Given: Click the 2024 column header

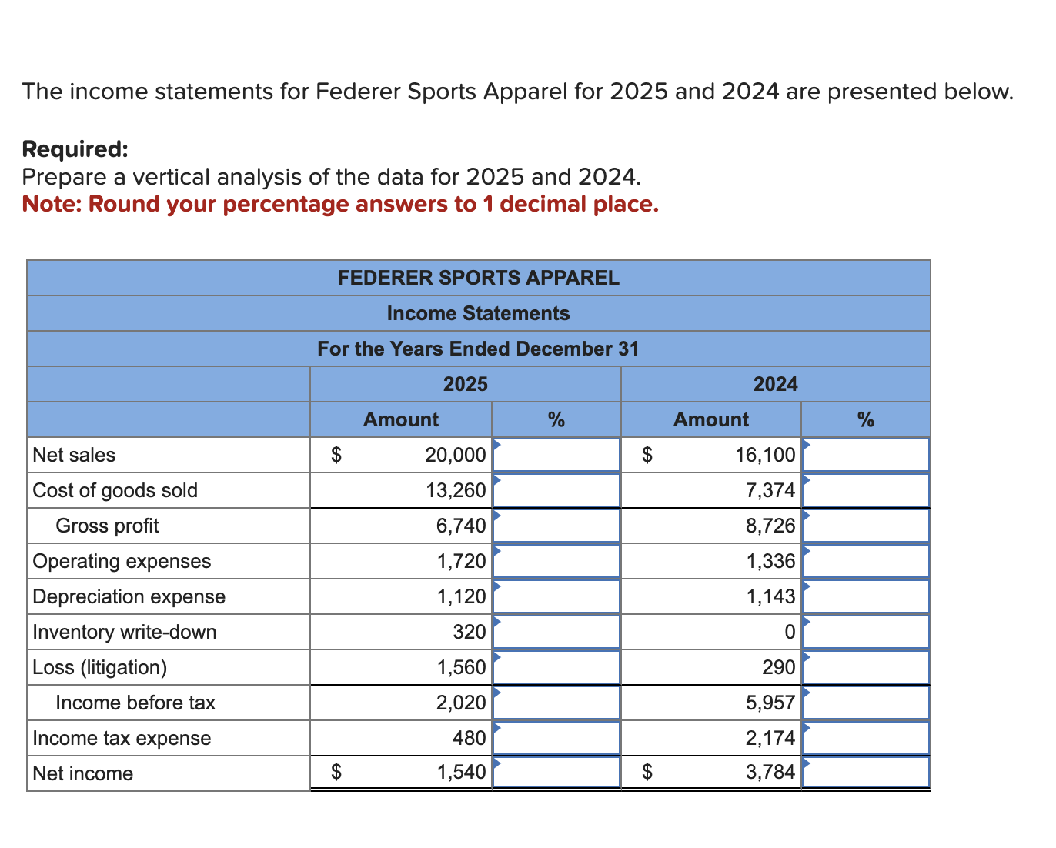Looking at the screenshot, I should pyautogui.click(x=775, y=384).
